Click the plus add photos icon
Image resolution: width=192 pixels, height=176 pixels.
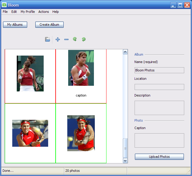pyautogui.click(x=58, y=39)
